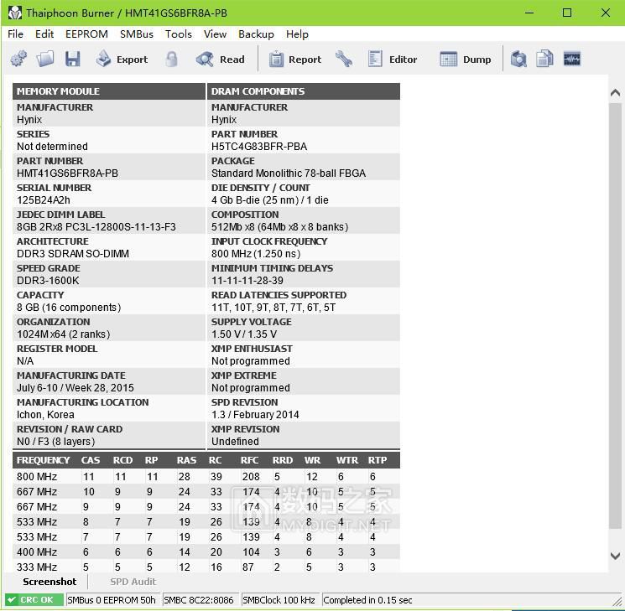
Task: Open the Edit menu
Action: click(x=44, y=34)
